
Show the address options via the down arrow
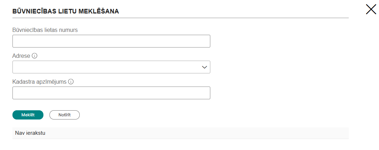tap(205, 67)
